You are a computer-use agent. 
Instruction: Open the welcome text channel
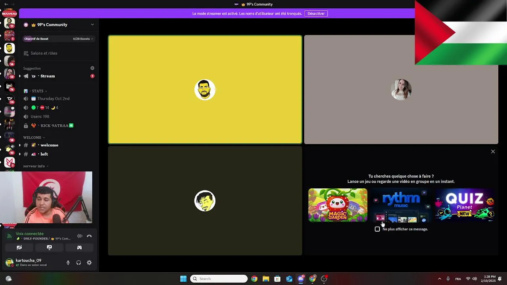point(59,145)
